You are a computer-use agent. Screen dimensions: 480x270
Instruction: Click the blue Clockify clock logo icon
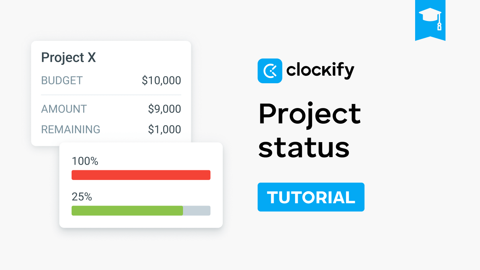point(270,71)
